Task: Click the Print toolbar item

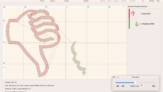Action: click(x=42, y=1)
